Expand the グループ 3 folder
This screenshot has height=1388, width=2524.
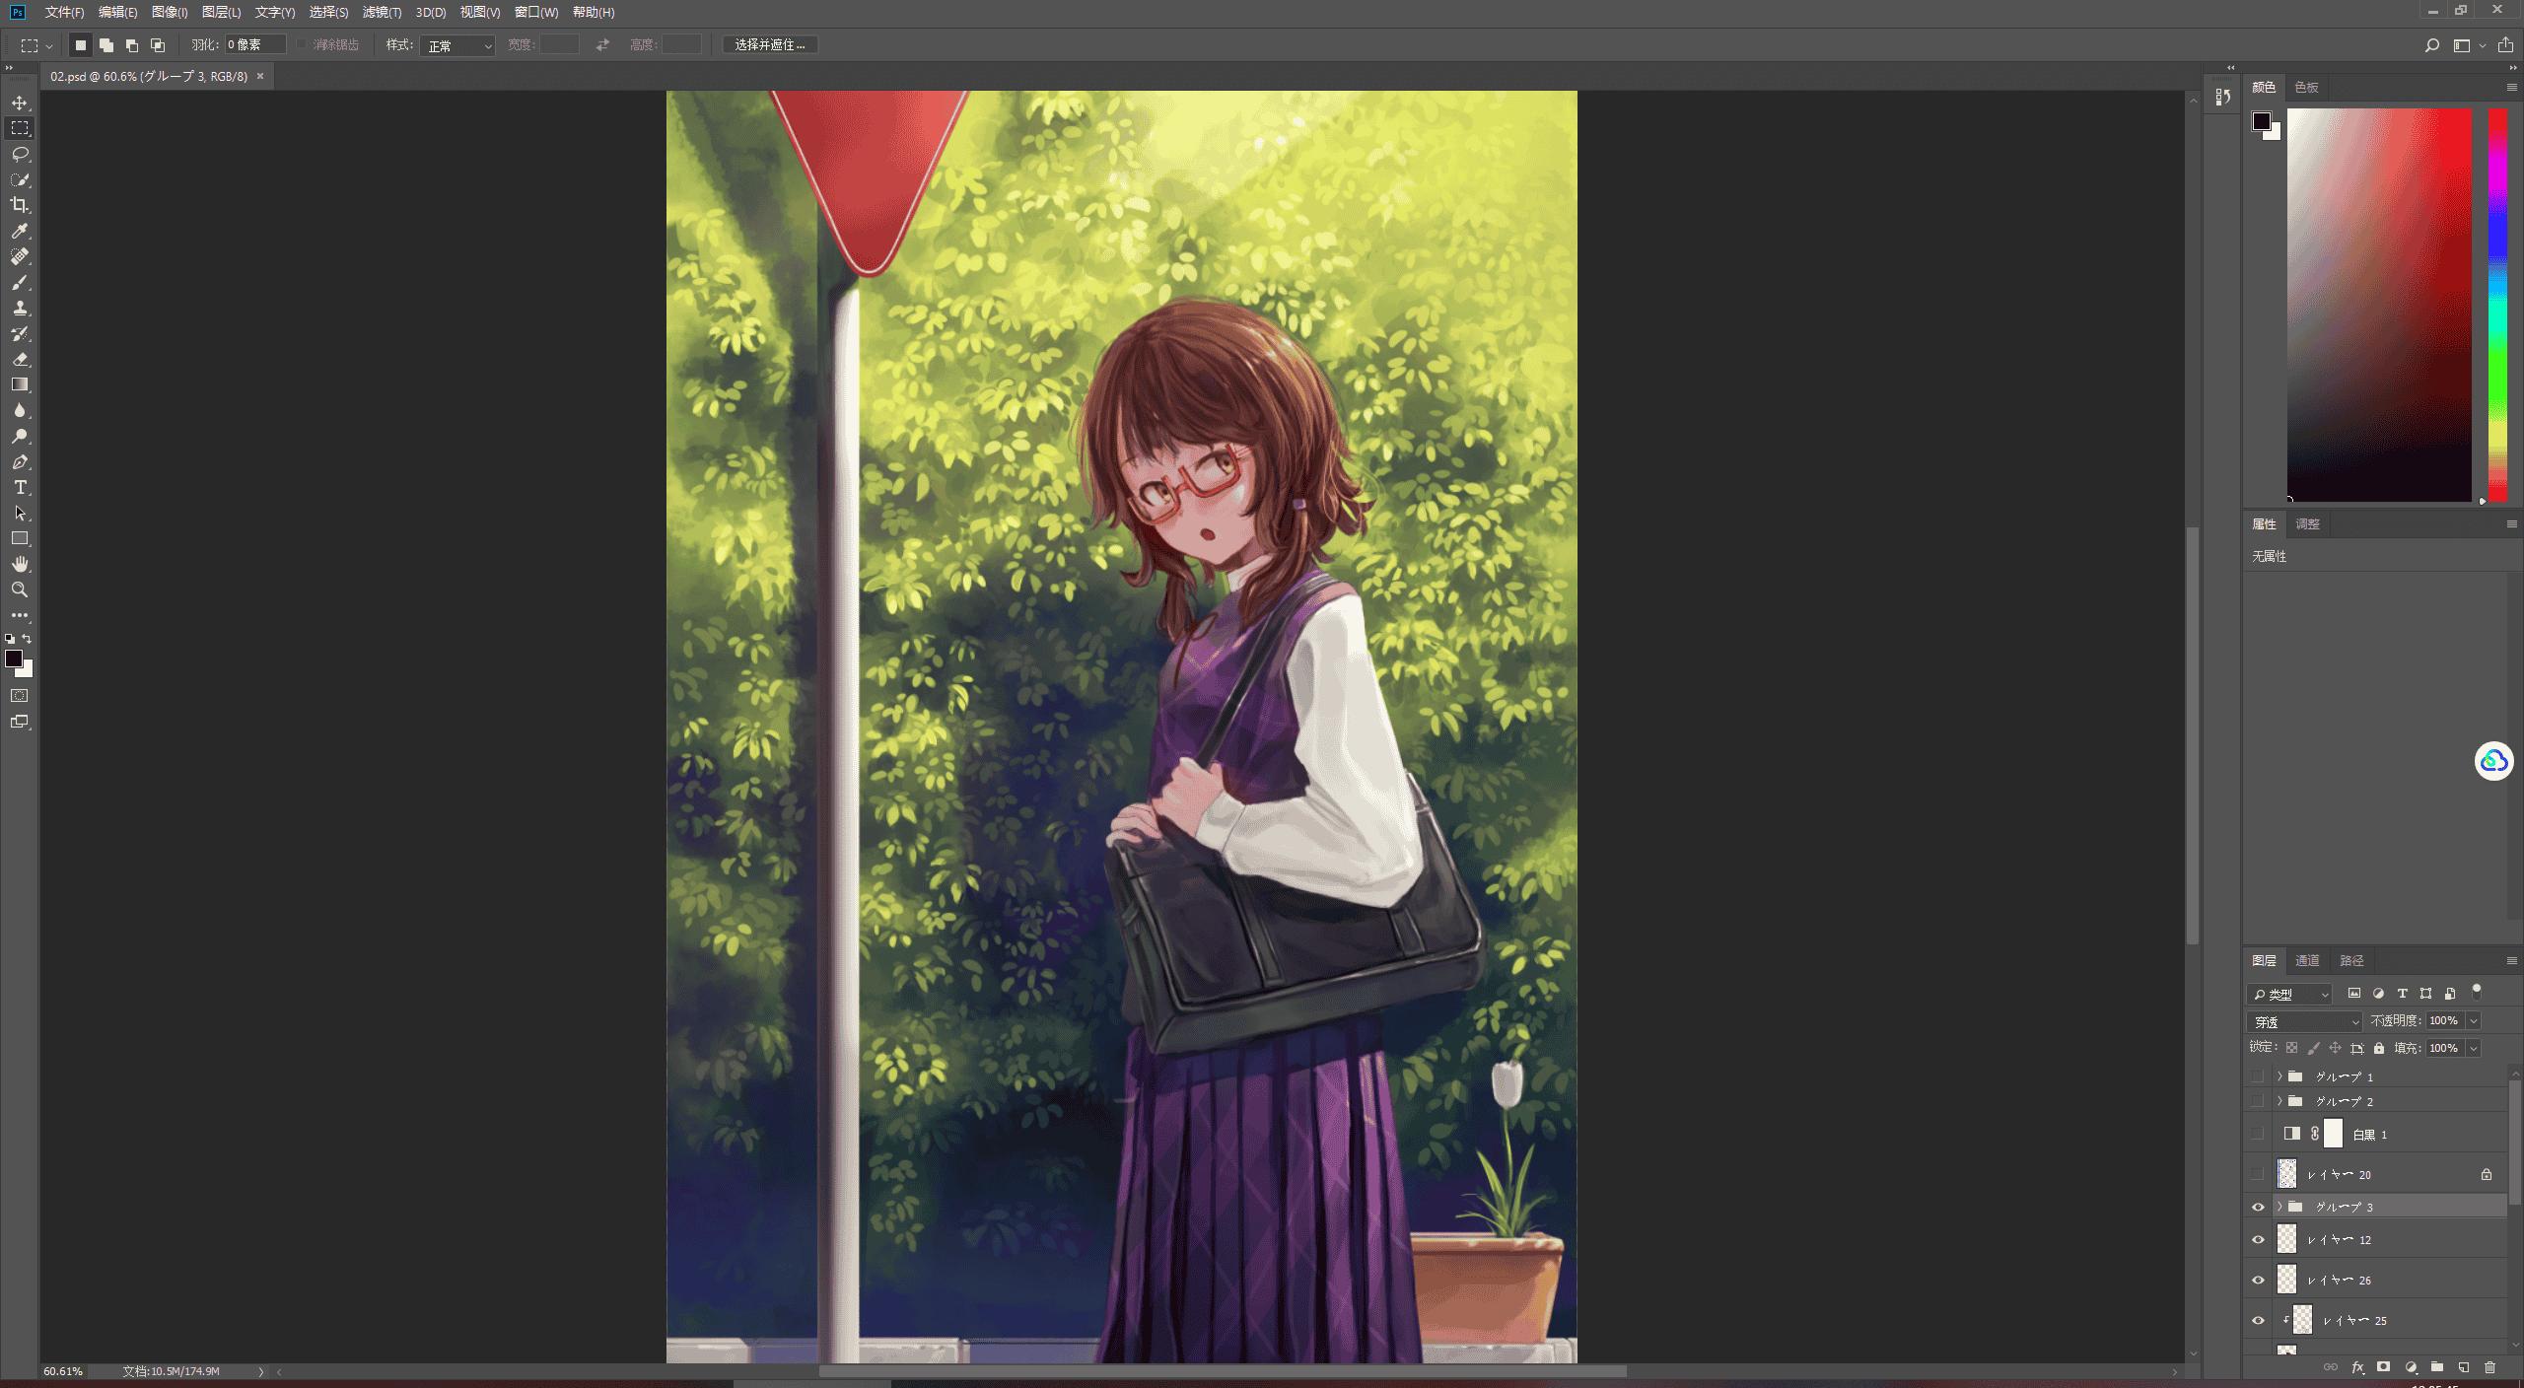point(2279,1207)
